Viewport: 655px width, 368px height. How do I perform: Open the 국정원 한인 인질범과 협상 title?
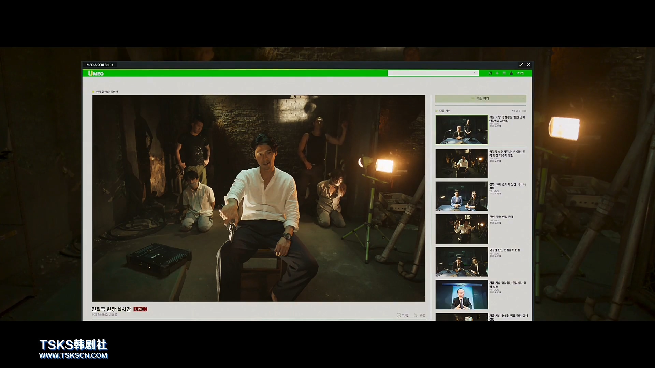(505, 250)
